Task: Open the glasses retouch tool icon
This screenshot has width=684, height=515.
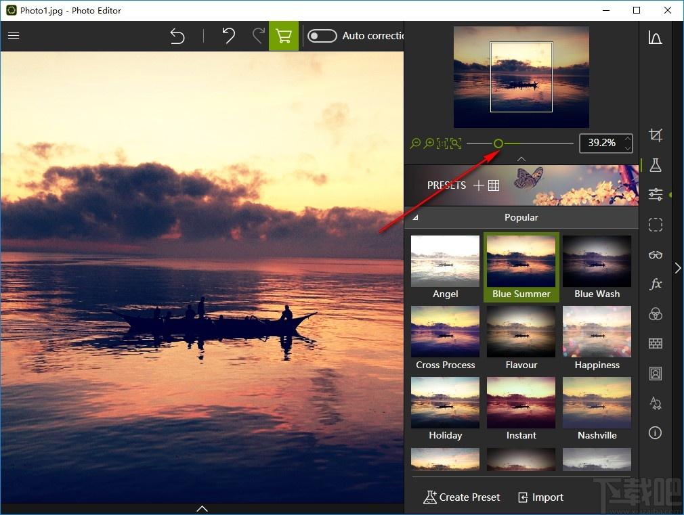Action: pyautogui.click(x=655, y=254)
